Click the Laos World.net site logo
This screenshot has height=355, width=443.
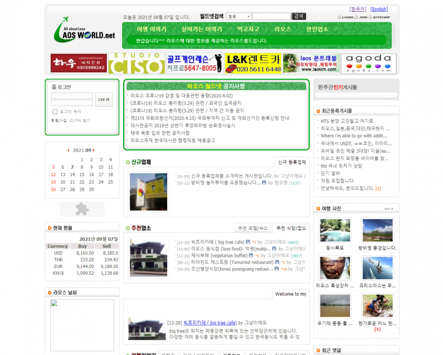coord(85,33)
